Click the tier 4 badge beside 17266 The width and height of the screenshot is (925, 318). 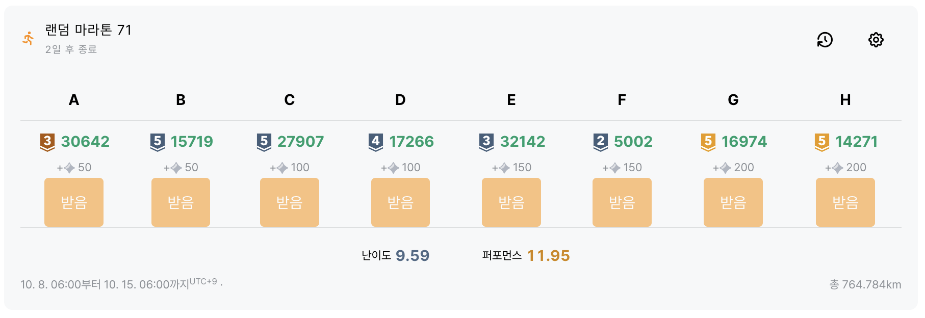click(x=376, y=141)
